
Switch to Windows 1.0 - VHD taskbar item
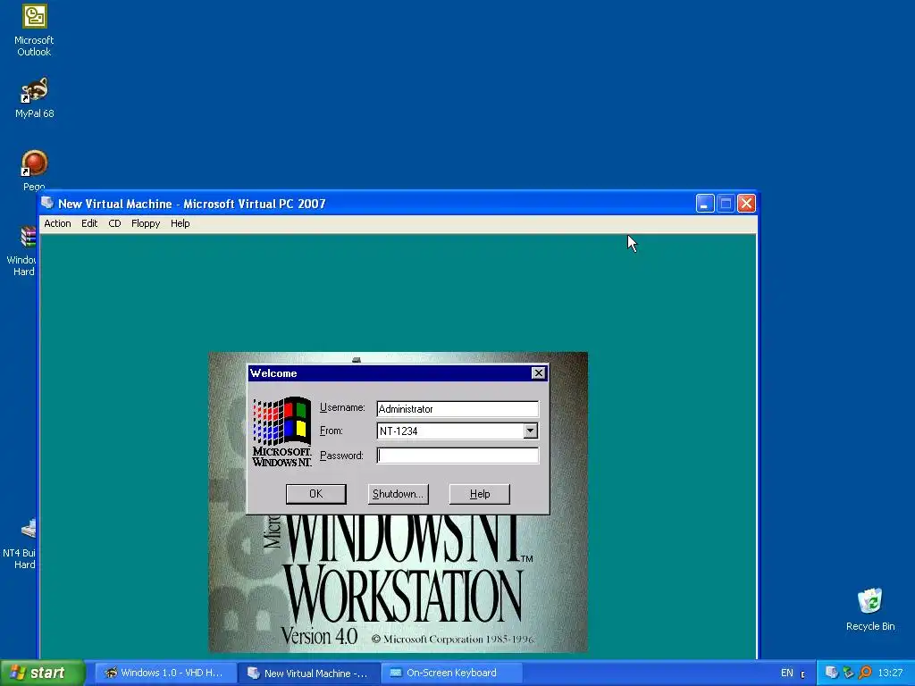click(x=165, y=673)
